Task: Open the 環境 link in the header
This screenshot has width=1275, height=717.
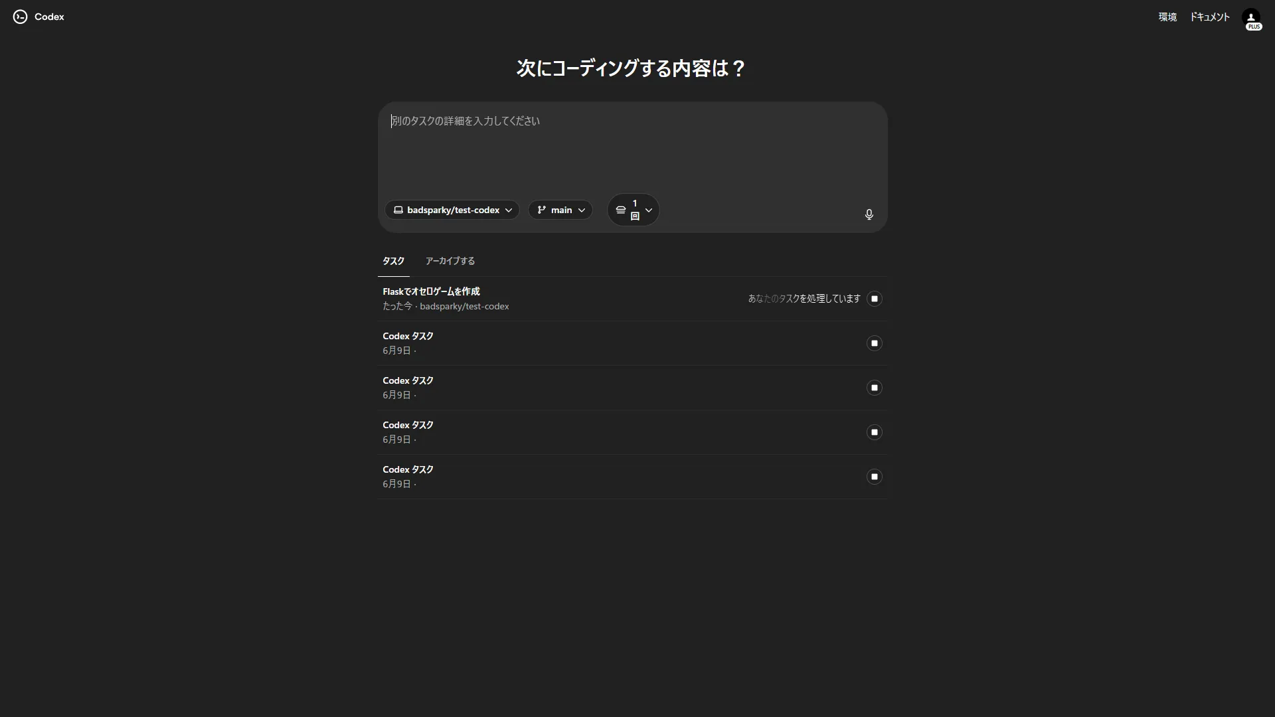Action: pos(1167,17)
